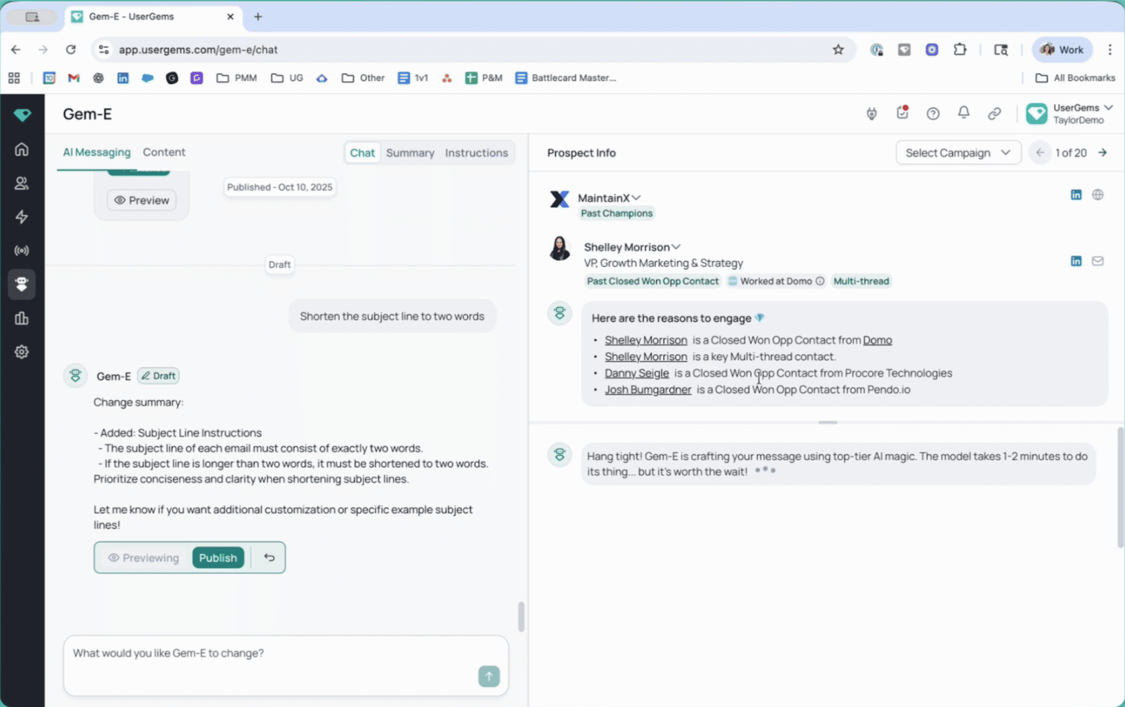This screenshot has height=707, width=1125.
Task: Open the Danny Seigle link
Action: pyautogui.click(x=636, y=373)
